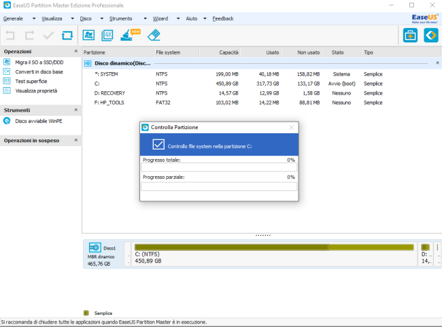This screenshot has height=327, width=442.
Task: Sort by Stato column header
Action: coord(341,52)
